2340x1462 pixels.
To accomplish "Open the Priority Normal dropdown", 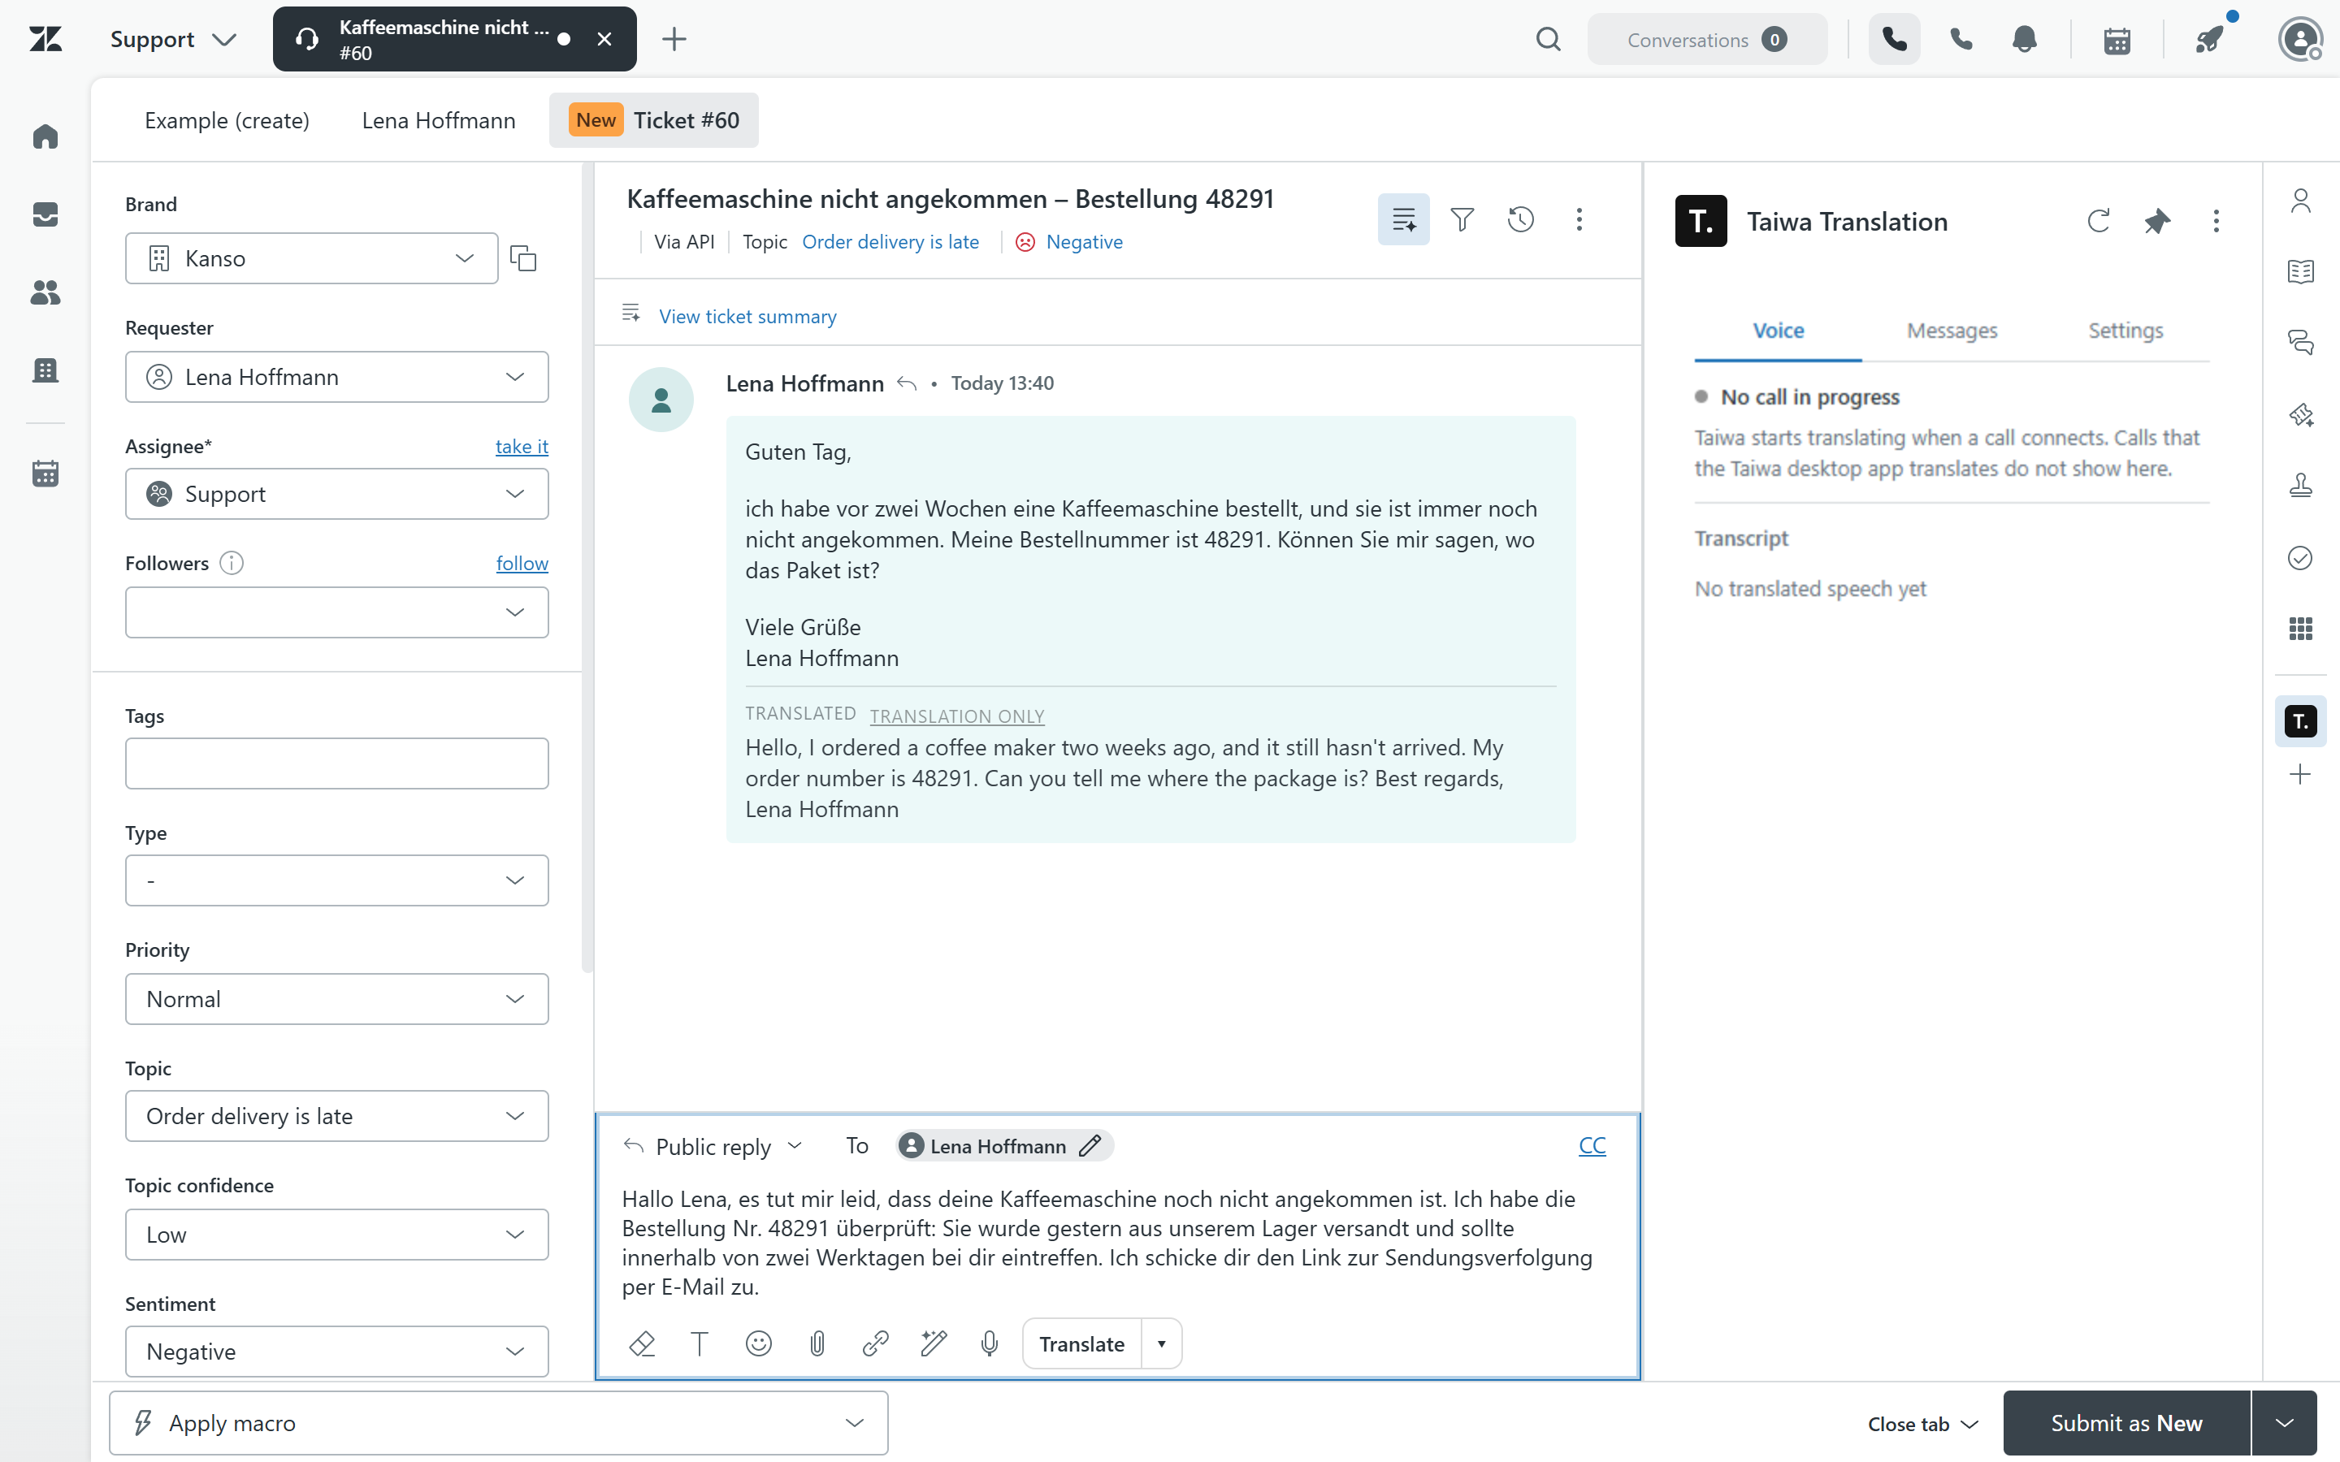I will point(336,999).
